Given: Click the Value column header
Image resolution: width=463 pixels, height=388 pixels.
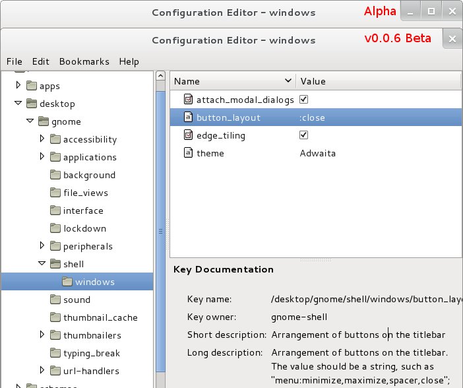Looking at the screenshot, I should point(377,81).
